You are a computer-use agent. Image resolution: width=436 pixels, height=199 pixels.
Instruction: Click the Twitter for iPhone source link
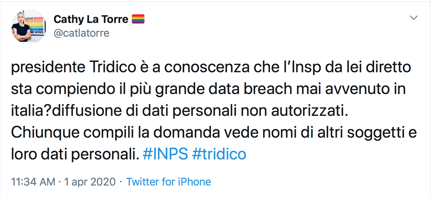[x=169, y=182]
